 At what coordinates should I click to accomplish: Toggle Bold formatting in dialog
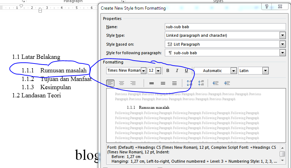168,71
